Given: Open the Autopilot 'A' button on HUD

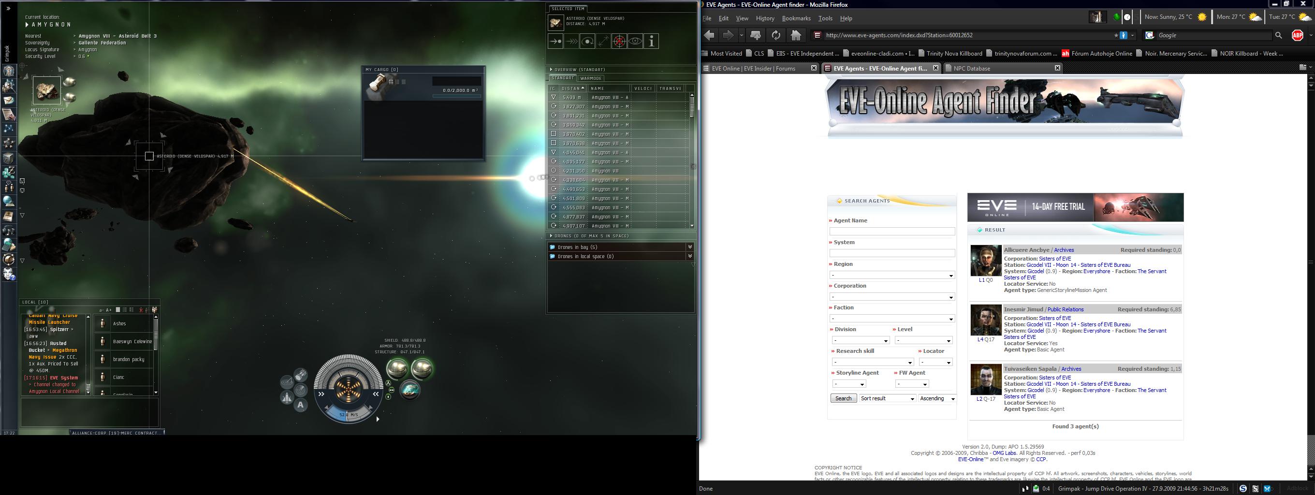Looking at the screenshot, I should point(301,405).
